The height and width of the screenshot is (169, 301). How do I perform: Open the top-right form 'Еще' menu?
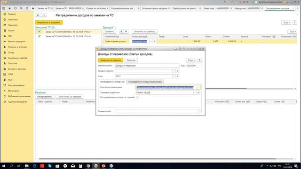[x=286, y=23]
